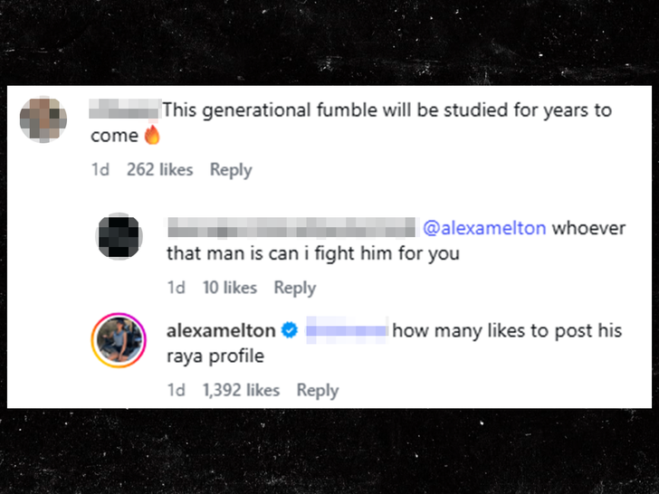Open the dark pixelated avatar of the second commenter
Viewport: 659px width, 494px height.
pyautogui.click(x=119, y=239)
